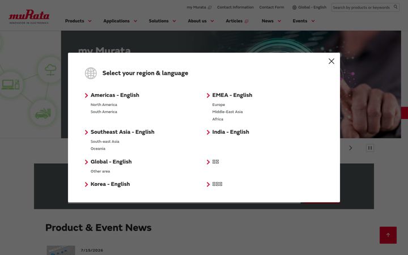Close the region & language dialog

tap(331, 61)
